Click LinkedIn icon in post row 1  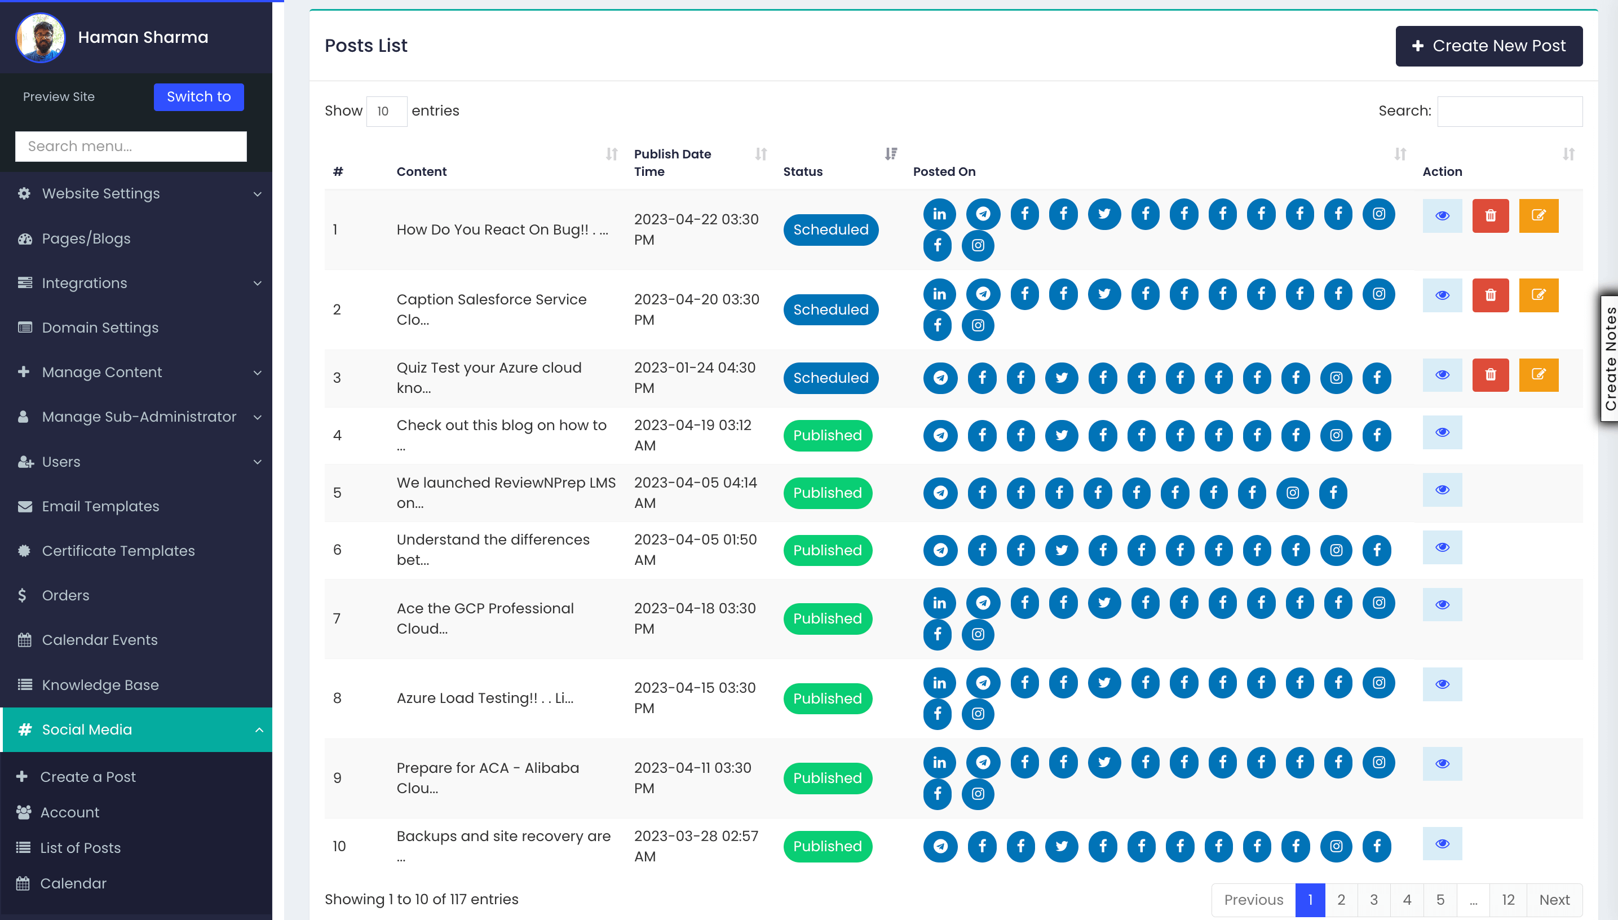[x=939, y=214]
